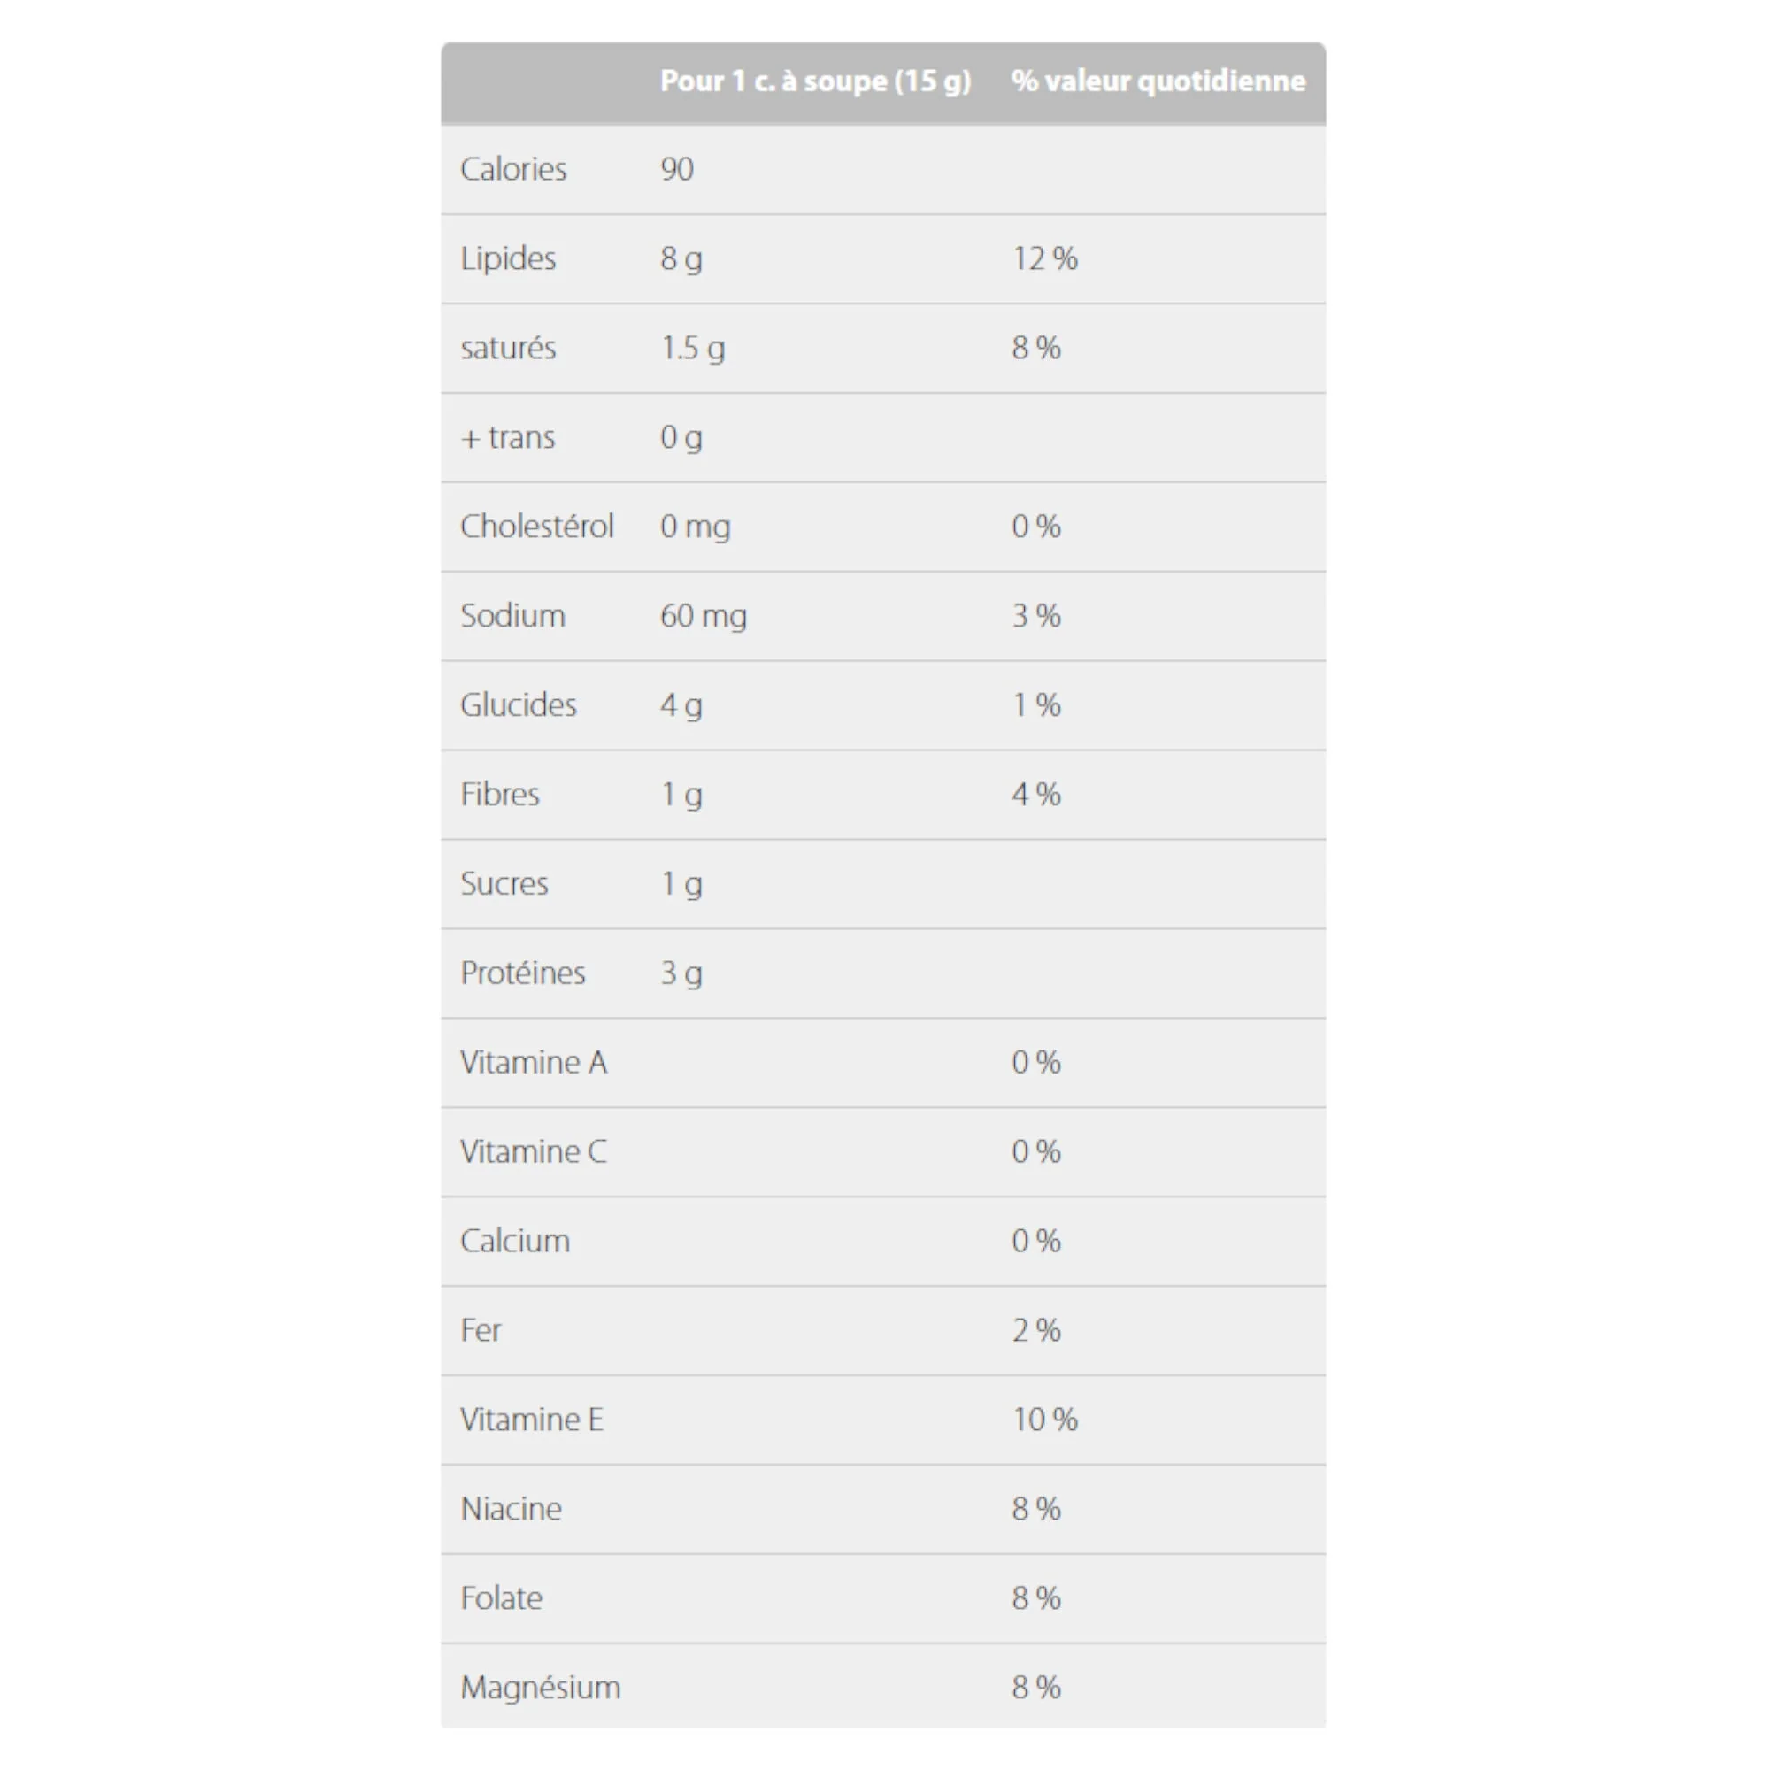Select the Niacine row label
The height and width of the screenshot is (1770, 1770).
[512, 1509]
